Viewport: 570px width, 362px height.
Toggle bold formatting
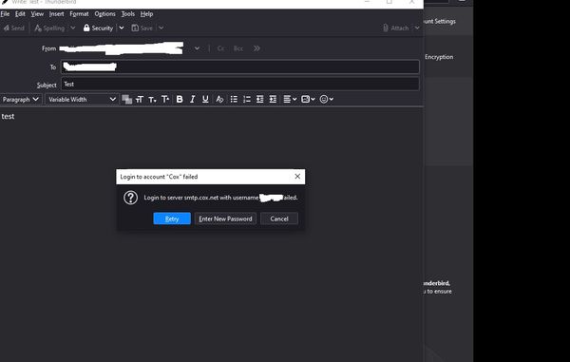[x=180, y=99]
